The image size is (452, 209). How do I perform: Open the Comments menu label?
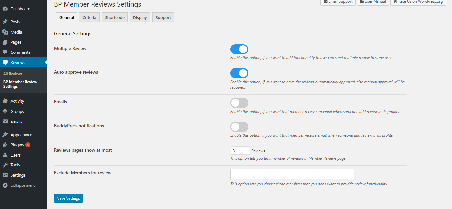(x=21, y=52)
